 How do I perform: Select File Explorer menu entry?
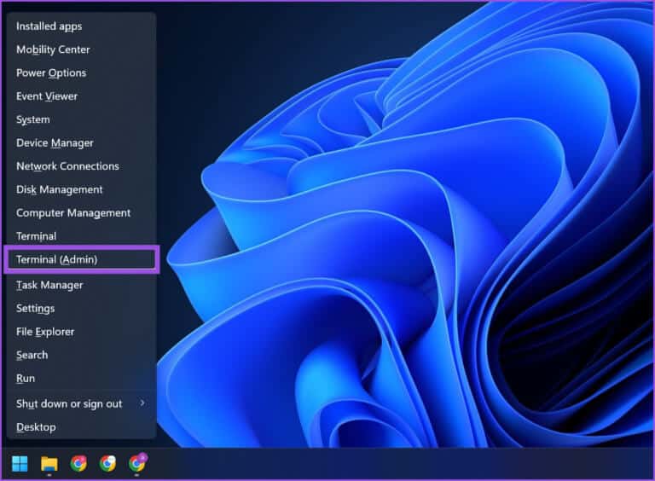[82, 332]
